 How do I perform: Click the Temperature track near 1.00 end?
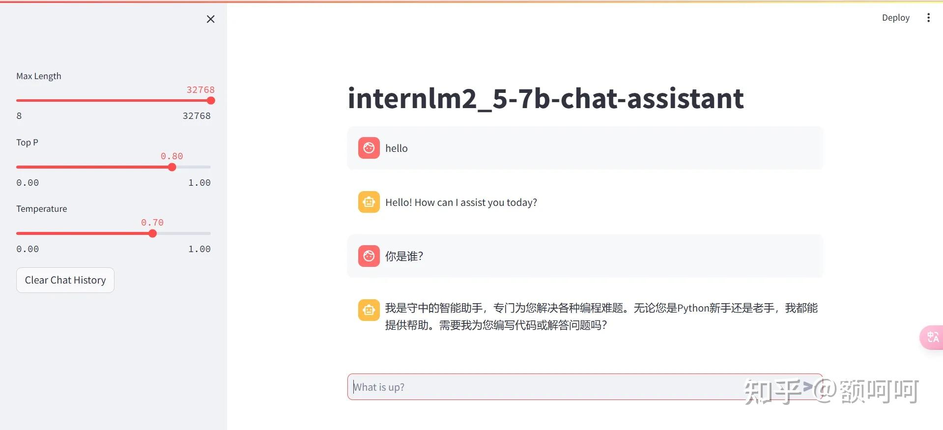pos(206,233)
